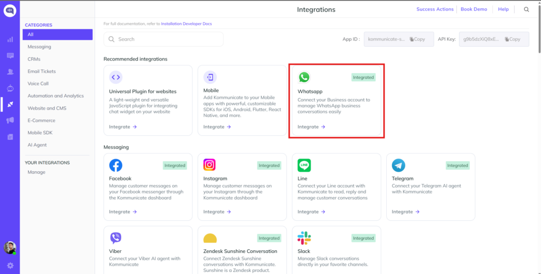
Task: Open the settings gear icon
Action: [x=10, y=266]
